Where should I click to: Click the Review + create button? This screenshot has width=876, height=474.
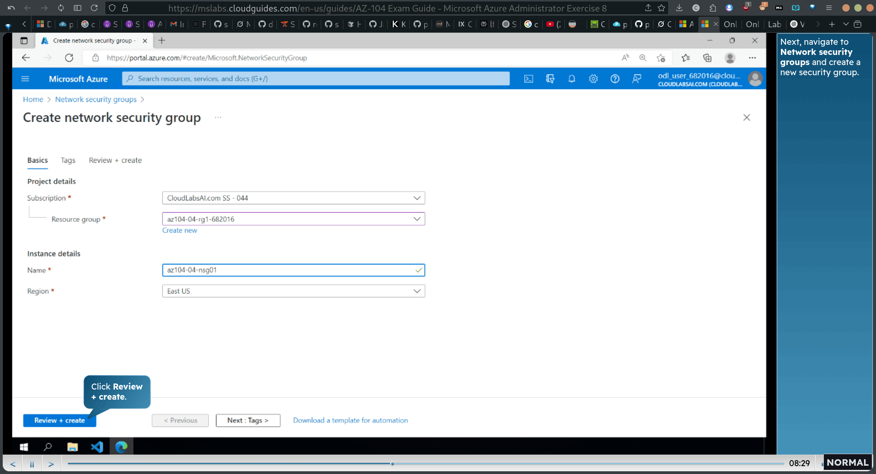click(x=60, y=420)
